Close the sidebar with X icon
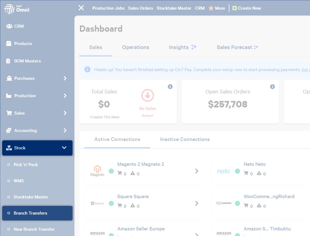Viewport: 310px width, 236px height. click(x=81, y=8)
